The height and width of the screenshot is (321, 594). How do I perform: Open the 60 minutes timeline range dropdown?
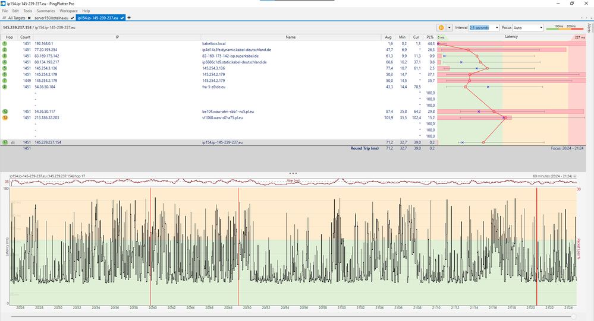click(575, 176)
